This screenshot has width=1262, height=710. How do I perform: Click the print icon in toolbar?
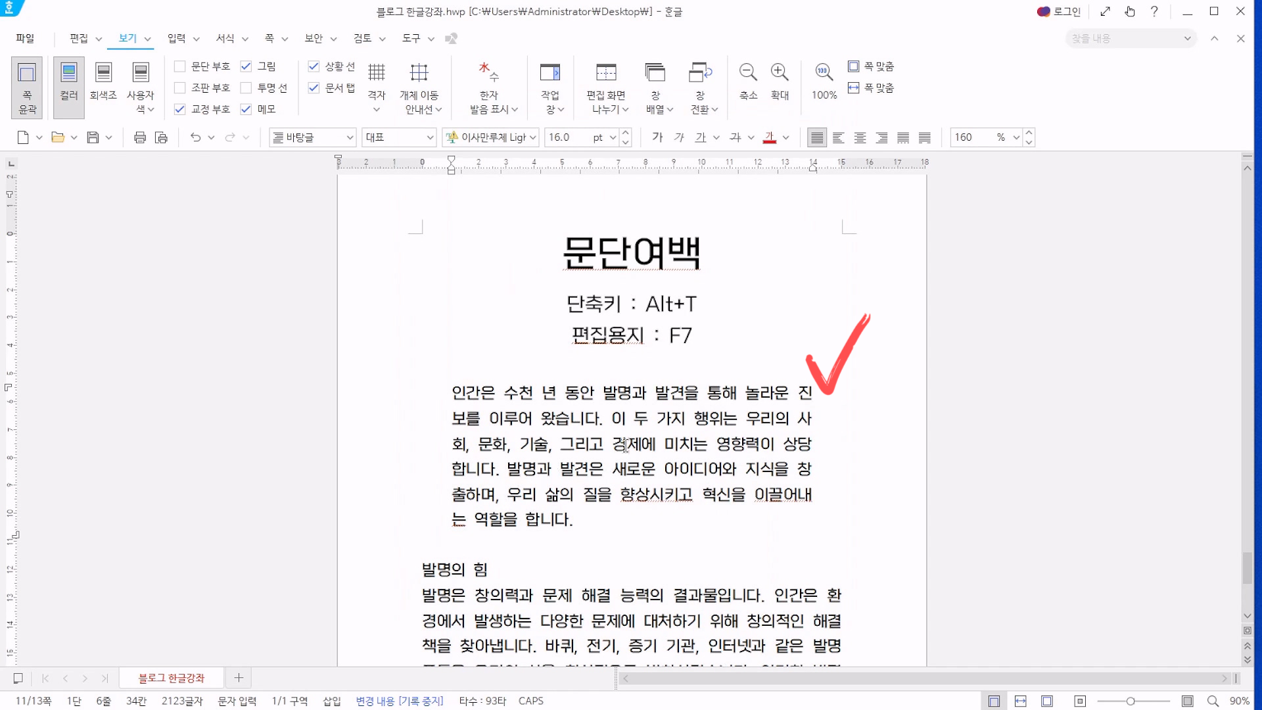coord(139,137)
